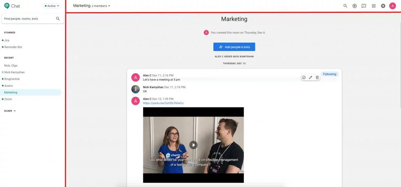Open the youtu.be video link
This screenshot has width=401, height=187.
click(x=163, y=103)
